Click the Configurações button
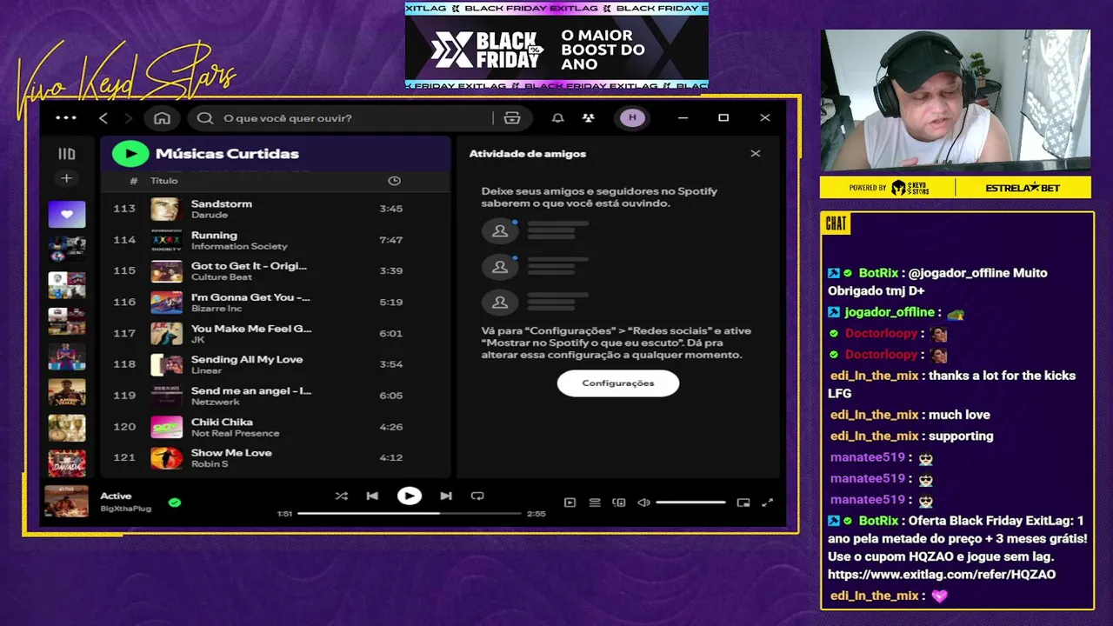This screenshot has height=626, width=1113. click(x=618, y=383)
